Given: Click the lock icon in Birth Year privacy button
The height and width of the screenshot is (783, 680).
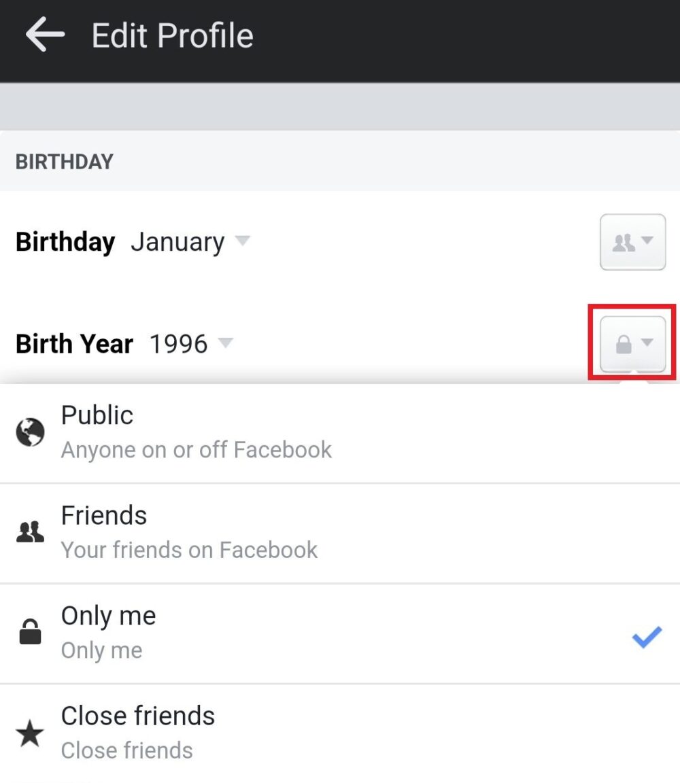Looking at the screenshot, I should tap(623, 345).
